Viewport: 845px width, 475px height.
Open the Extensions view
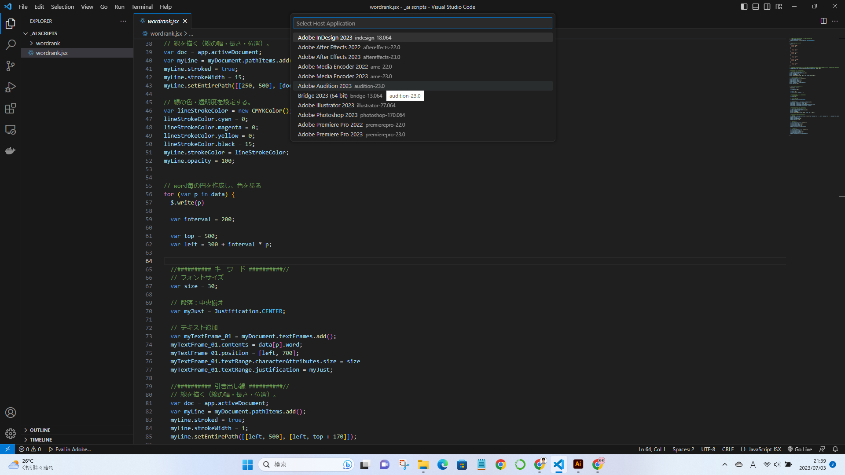click(x=11, y=108)
